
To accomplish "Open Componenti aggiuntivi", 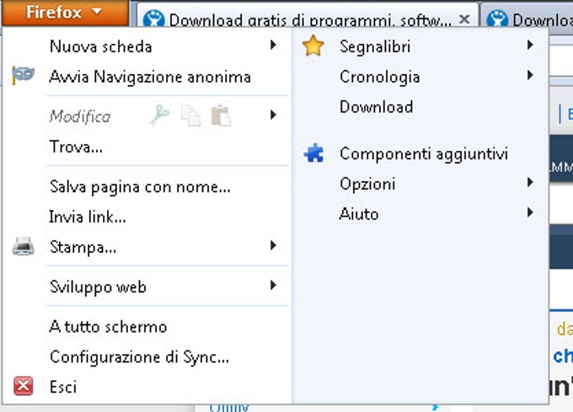I will 420,153.
